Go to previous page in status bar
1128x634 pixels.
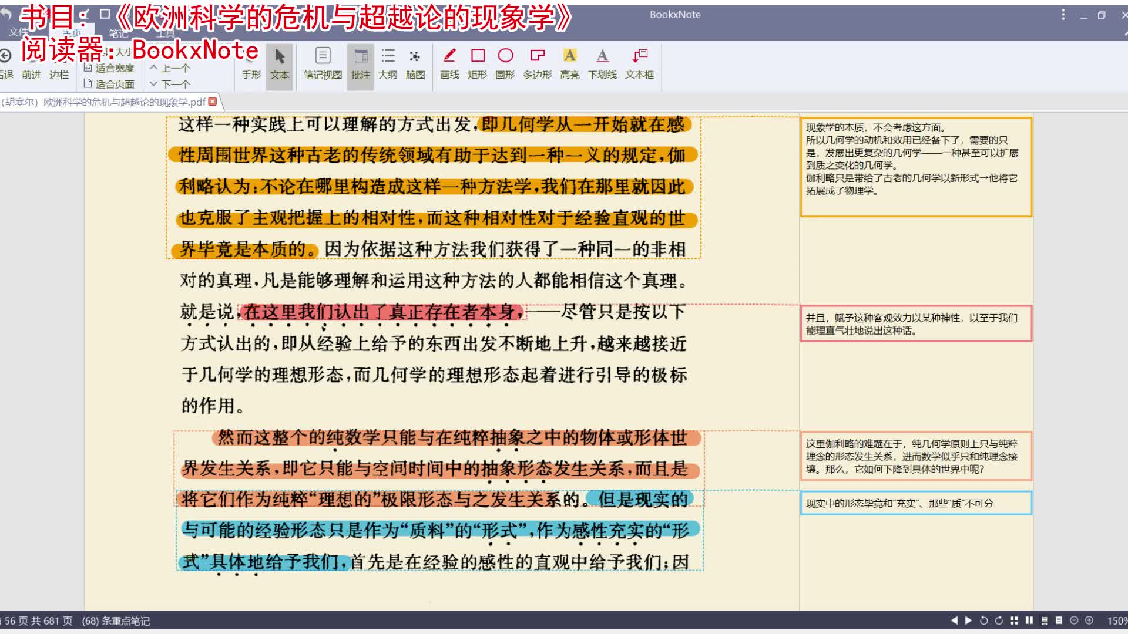[954, 620]
